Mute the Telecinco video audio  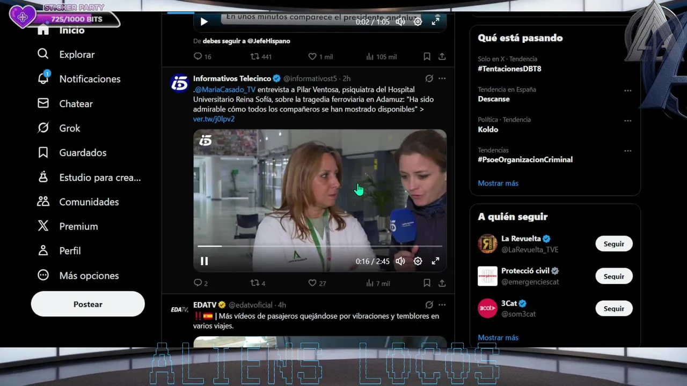coord(400,261)
